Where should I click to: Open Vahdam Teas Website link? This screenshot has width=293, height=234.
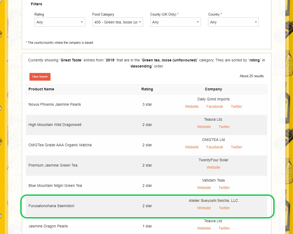pos(204,188)
